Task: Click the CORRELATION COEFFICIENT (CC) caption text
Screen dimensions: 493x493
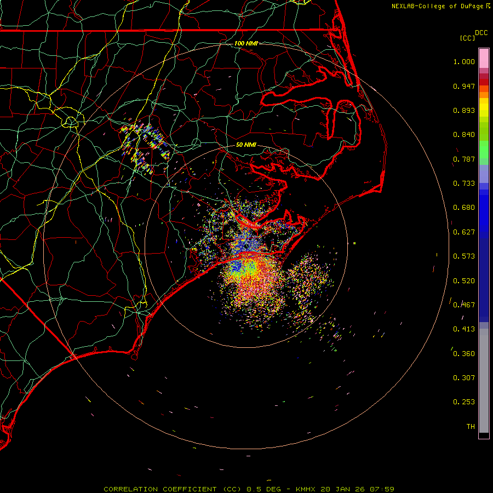Action: tap(173, 489)
